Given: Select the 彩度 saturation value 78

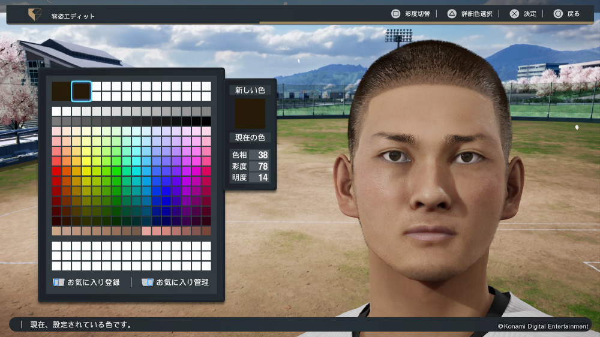Looking at the screenshot, I should coord(262,166).
